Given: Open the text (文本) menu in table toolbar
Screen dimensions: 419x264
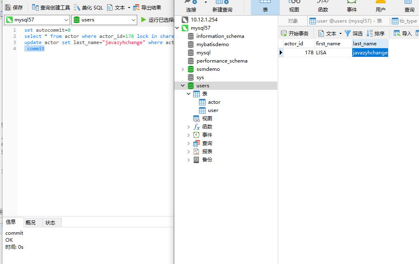Looking at the screenshot, I should [x=330, y=33].
